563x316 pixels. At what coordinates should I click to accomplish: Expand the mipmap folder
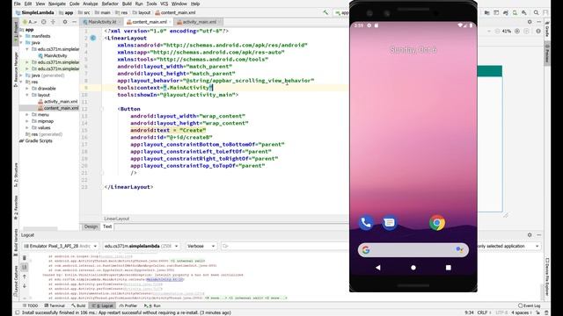(27, 121)
